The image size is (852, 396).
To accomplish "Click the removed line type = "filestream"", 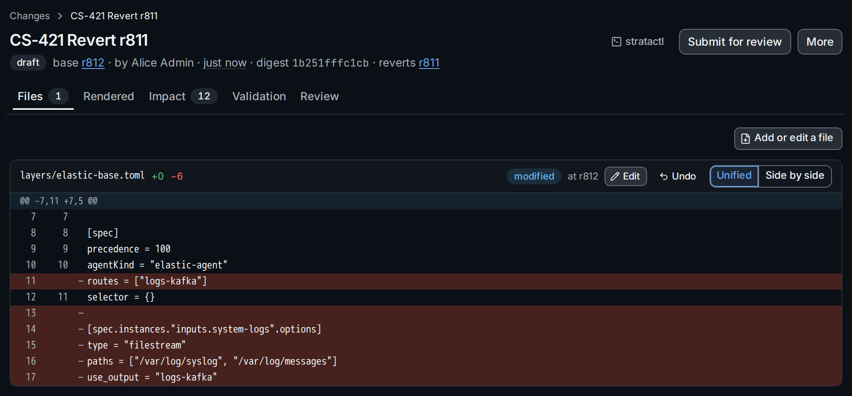I will tap(426, 345).
